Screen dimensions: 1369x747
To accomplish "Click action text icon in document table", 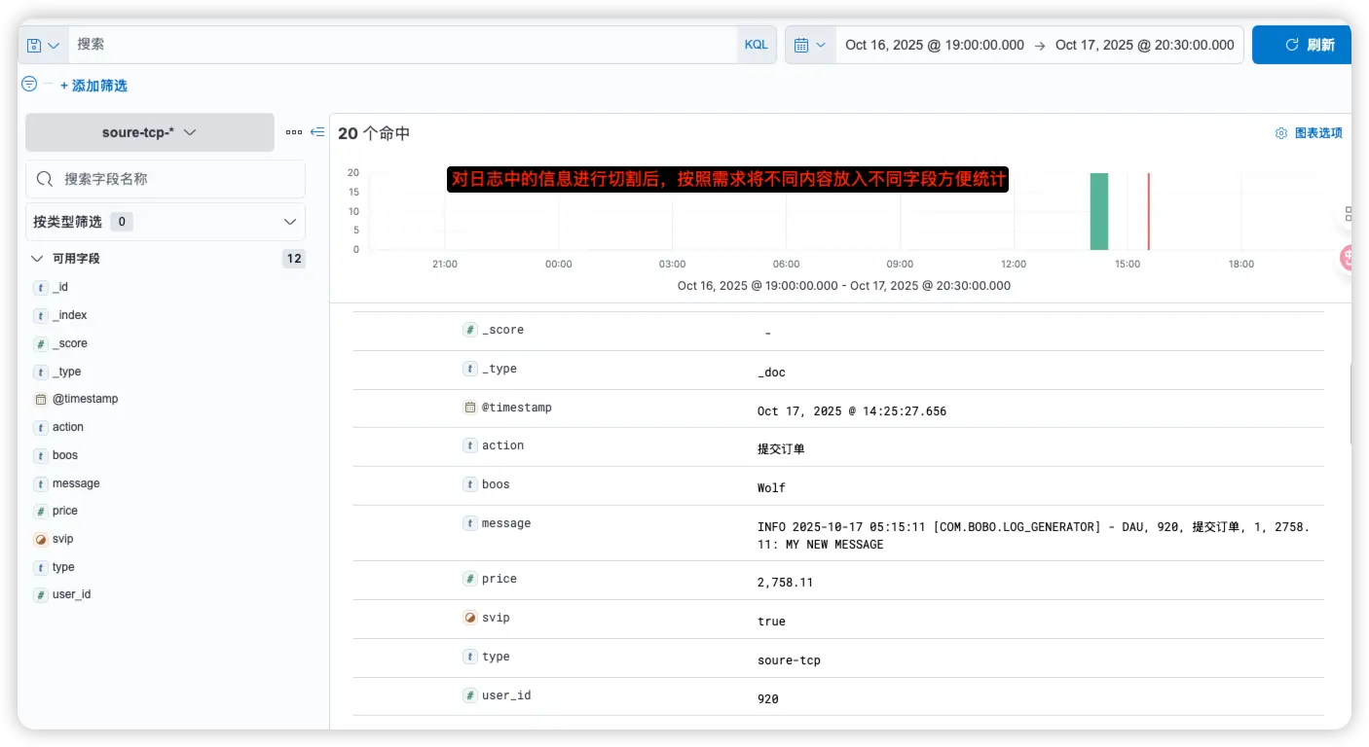I will (470, 445).
